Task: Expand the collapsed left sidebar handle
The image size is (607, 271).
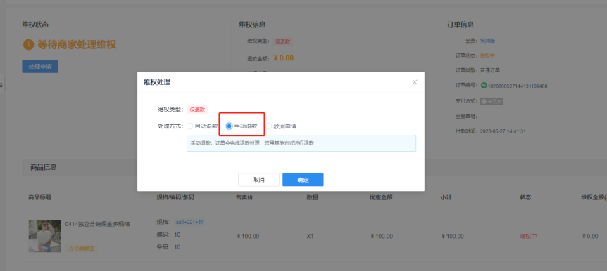Action: [x=1, y=84]
